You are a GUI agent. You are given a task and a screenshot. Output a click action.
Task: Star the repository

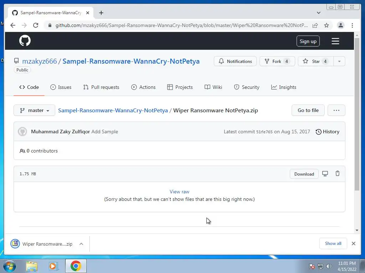pyautogui.click(x=316, y=61)
